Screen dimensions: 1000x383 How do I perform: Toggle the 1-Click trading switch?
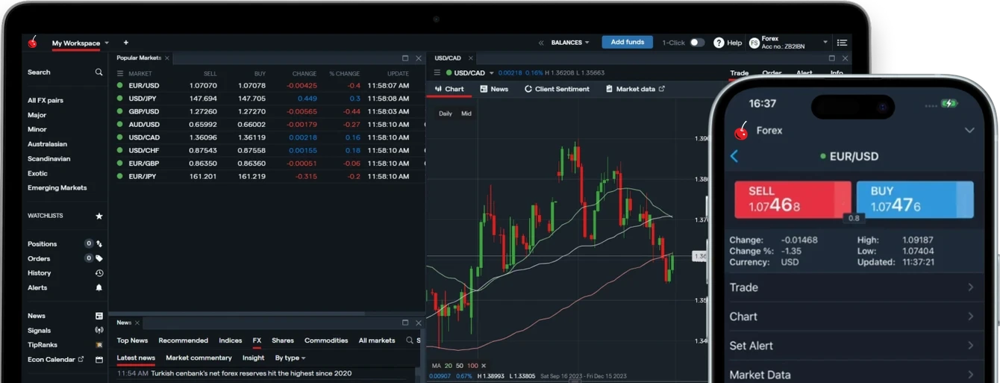(x=696, y=43)
